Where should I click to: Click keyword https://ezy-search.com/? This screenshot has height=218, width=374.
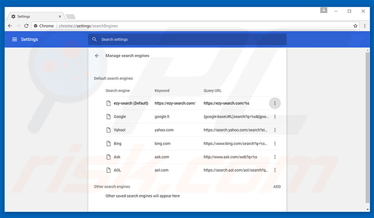[x=175, y=103]
